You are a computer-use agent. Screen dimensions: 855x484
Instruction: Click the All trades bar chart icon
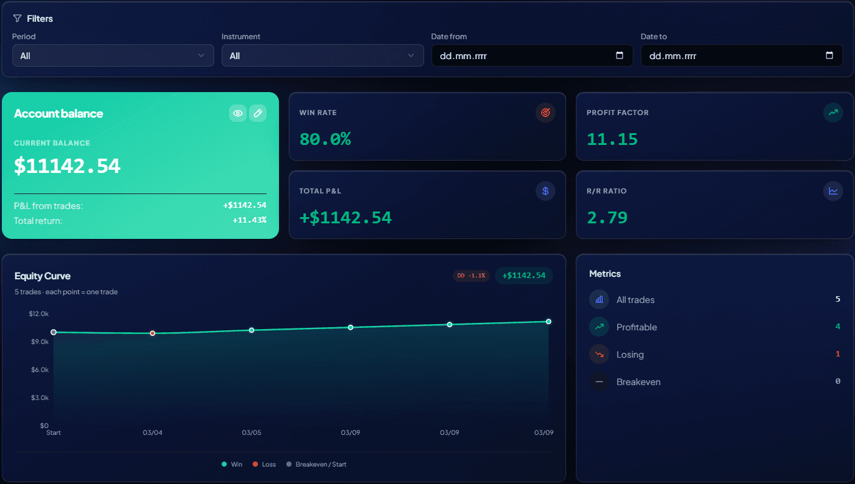pos(598,299)
